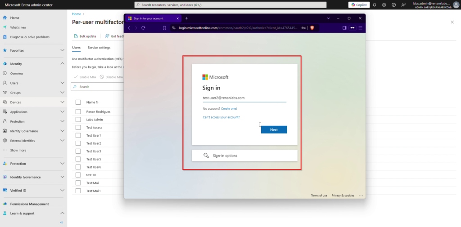The image size is (461, 227).
Task: Click the Devices icon in sidebar
Action: click(5, 102)
